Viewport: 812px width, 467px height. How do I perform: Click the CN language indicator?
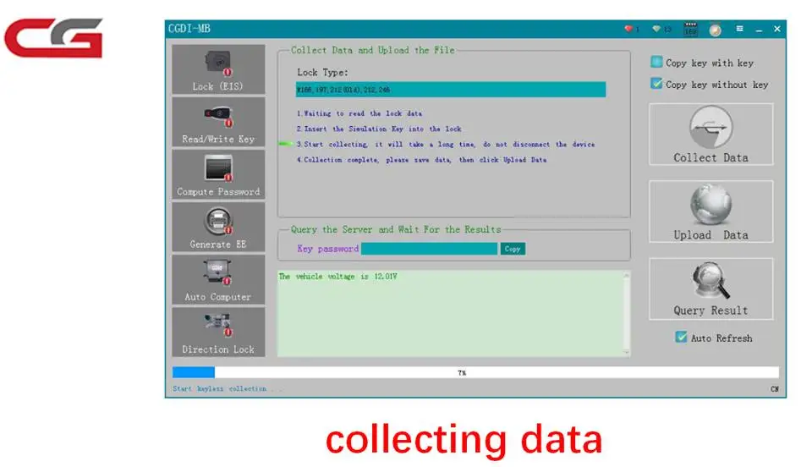[x=774, y=389]
